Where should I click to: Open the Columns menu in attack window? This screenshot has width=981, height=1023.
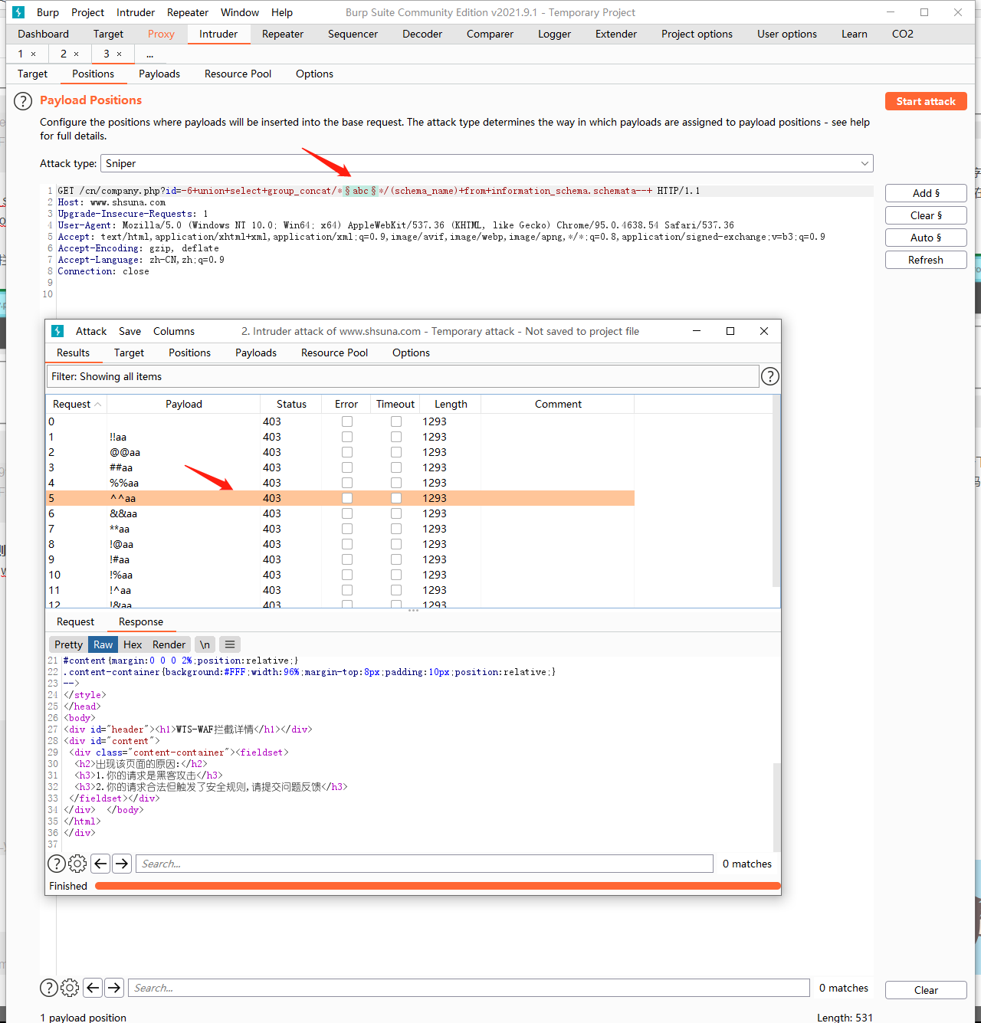click(174, 331)
